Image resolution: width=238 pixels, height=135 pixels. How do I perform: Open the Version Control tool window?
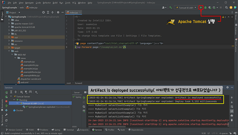coord(14,130)
